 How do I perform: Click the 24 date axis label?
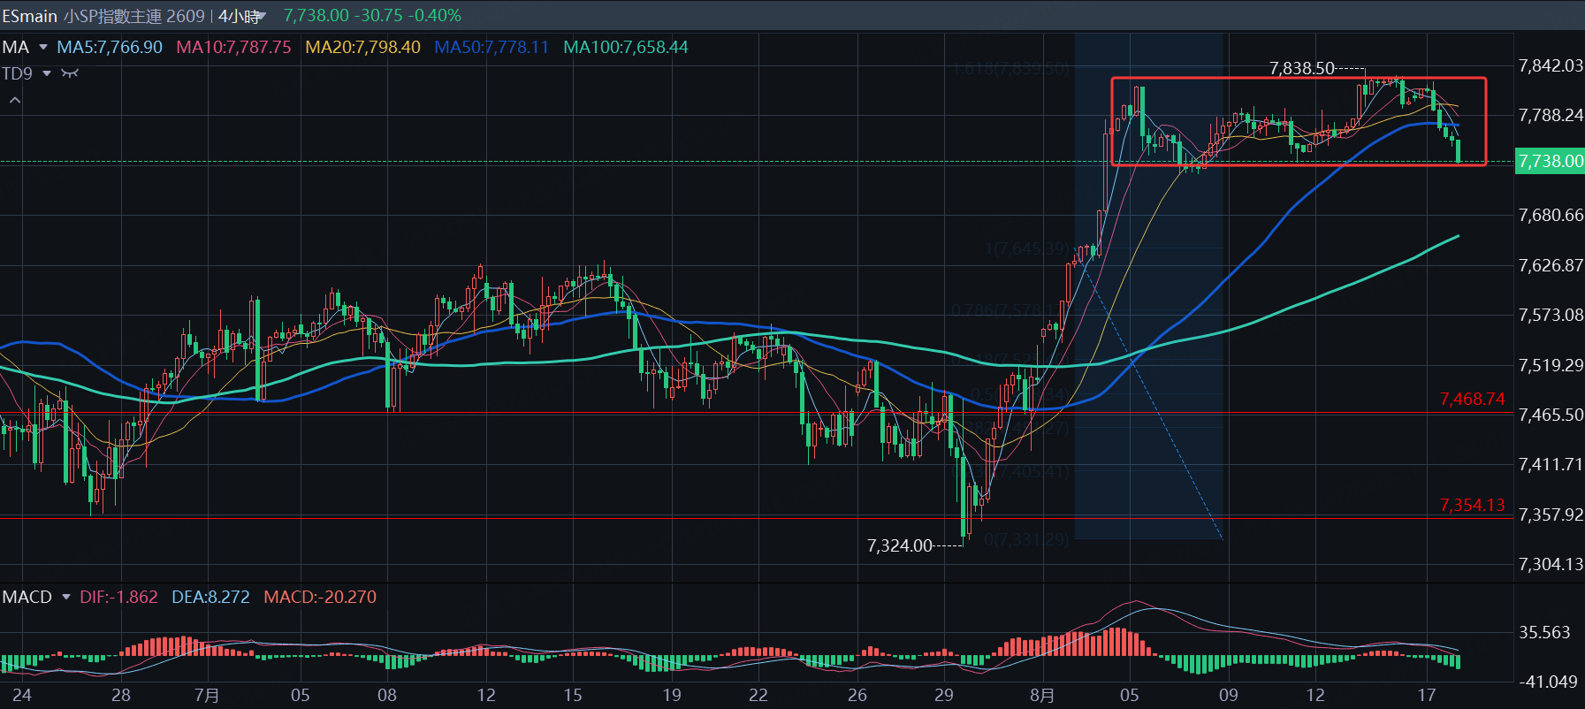22,696
